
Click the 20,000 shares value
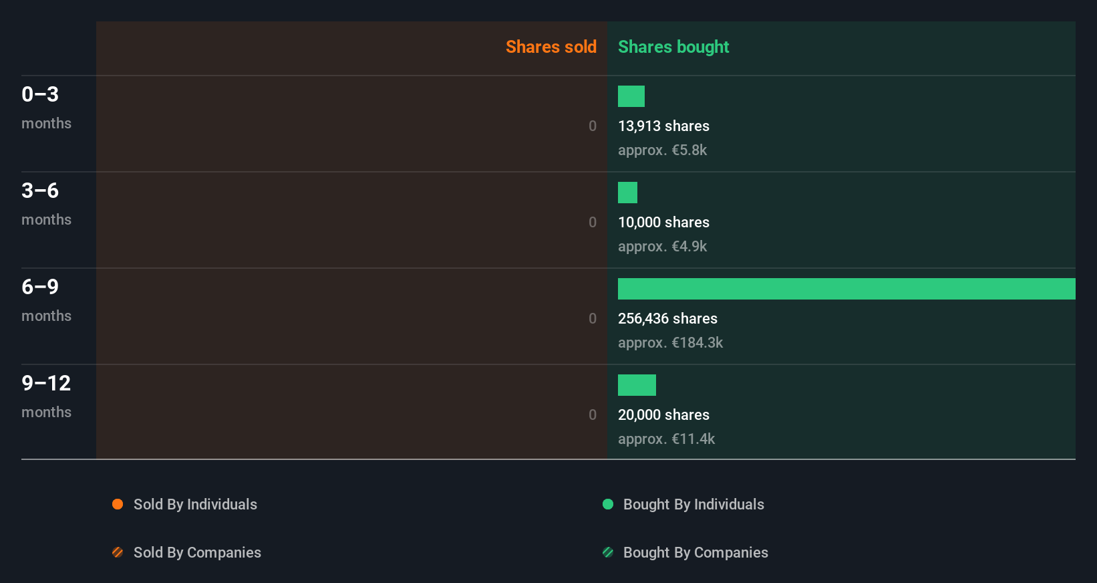click(x=663, y=415)
